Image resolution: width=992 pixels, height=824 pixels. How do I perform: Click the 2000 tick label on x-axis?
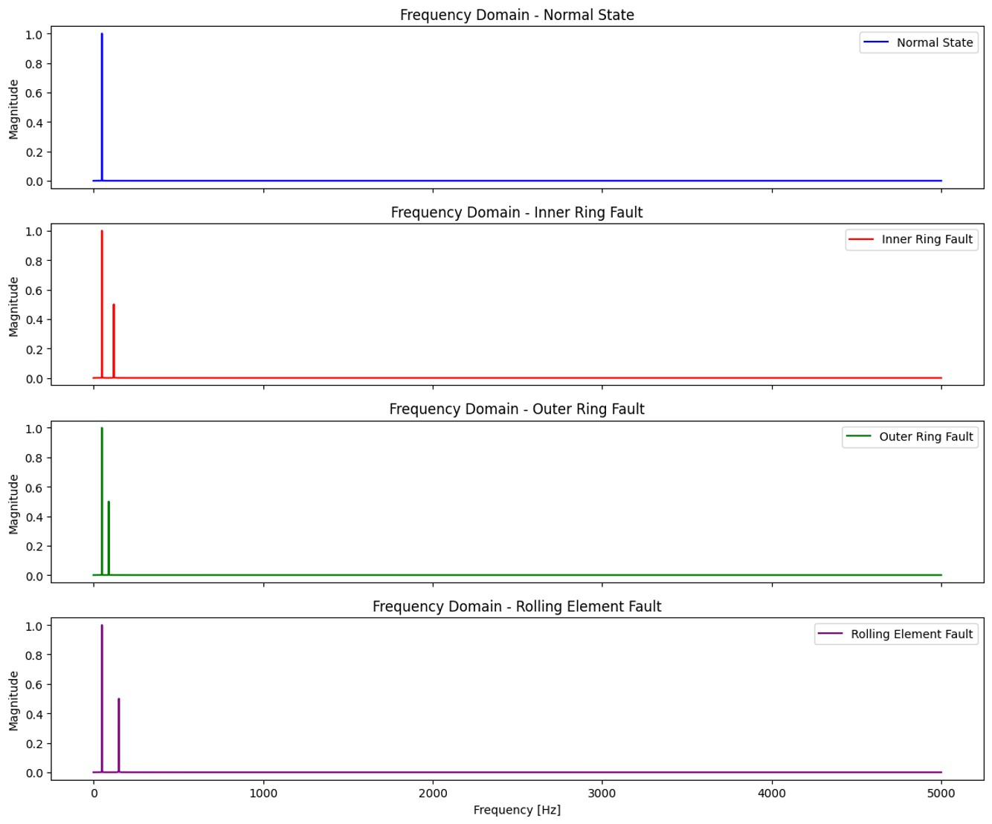(x=433, y=793)
